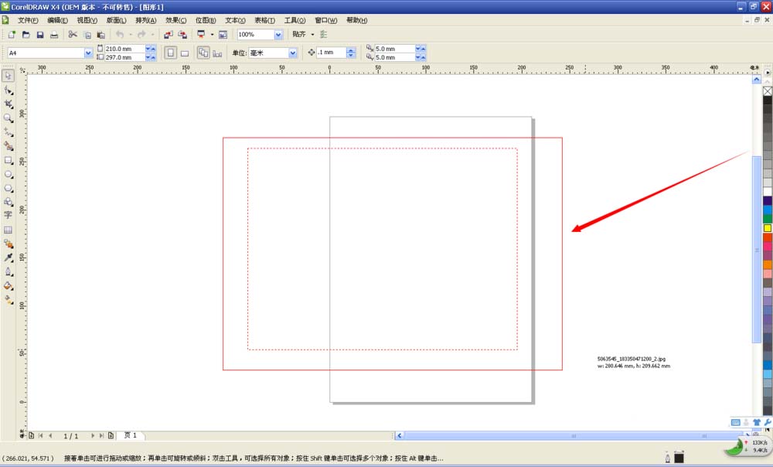Viewport: 773px width, 467px height.
Task: Pick the green color swatch
Action: pyautogui.click(x=768, y=219)
